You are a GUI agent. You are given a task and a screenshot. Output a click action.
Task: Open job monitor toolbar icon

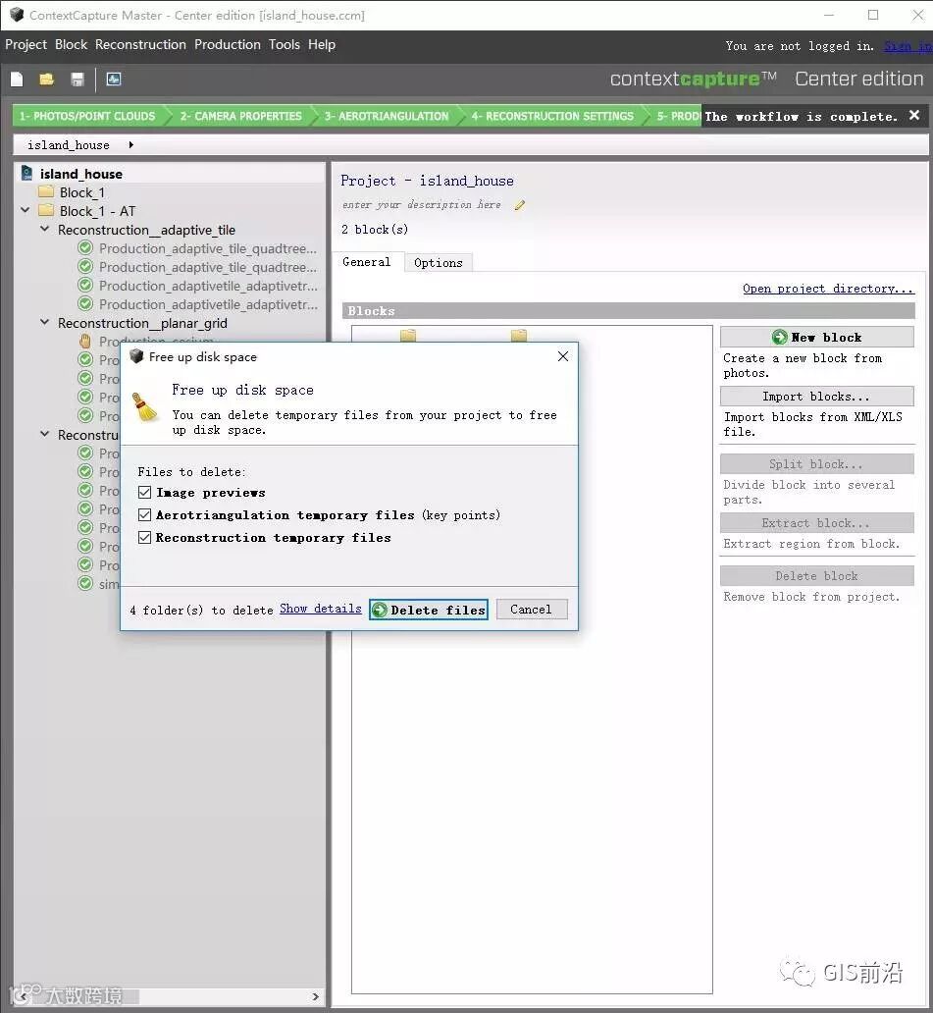(x=114, y=80)
